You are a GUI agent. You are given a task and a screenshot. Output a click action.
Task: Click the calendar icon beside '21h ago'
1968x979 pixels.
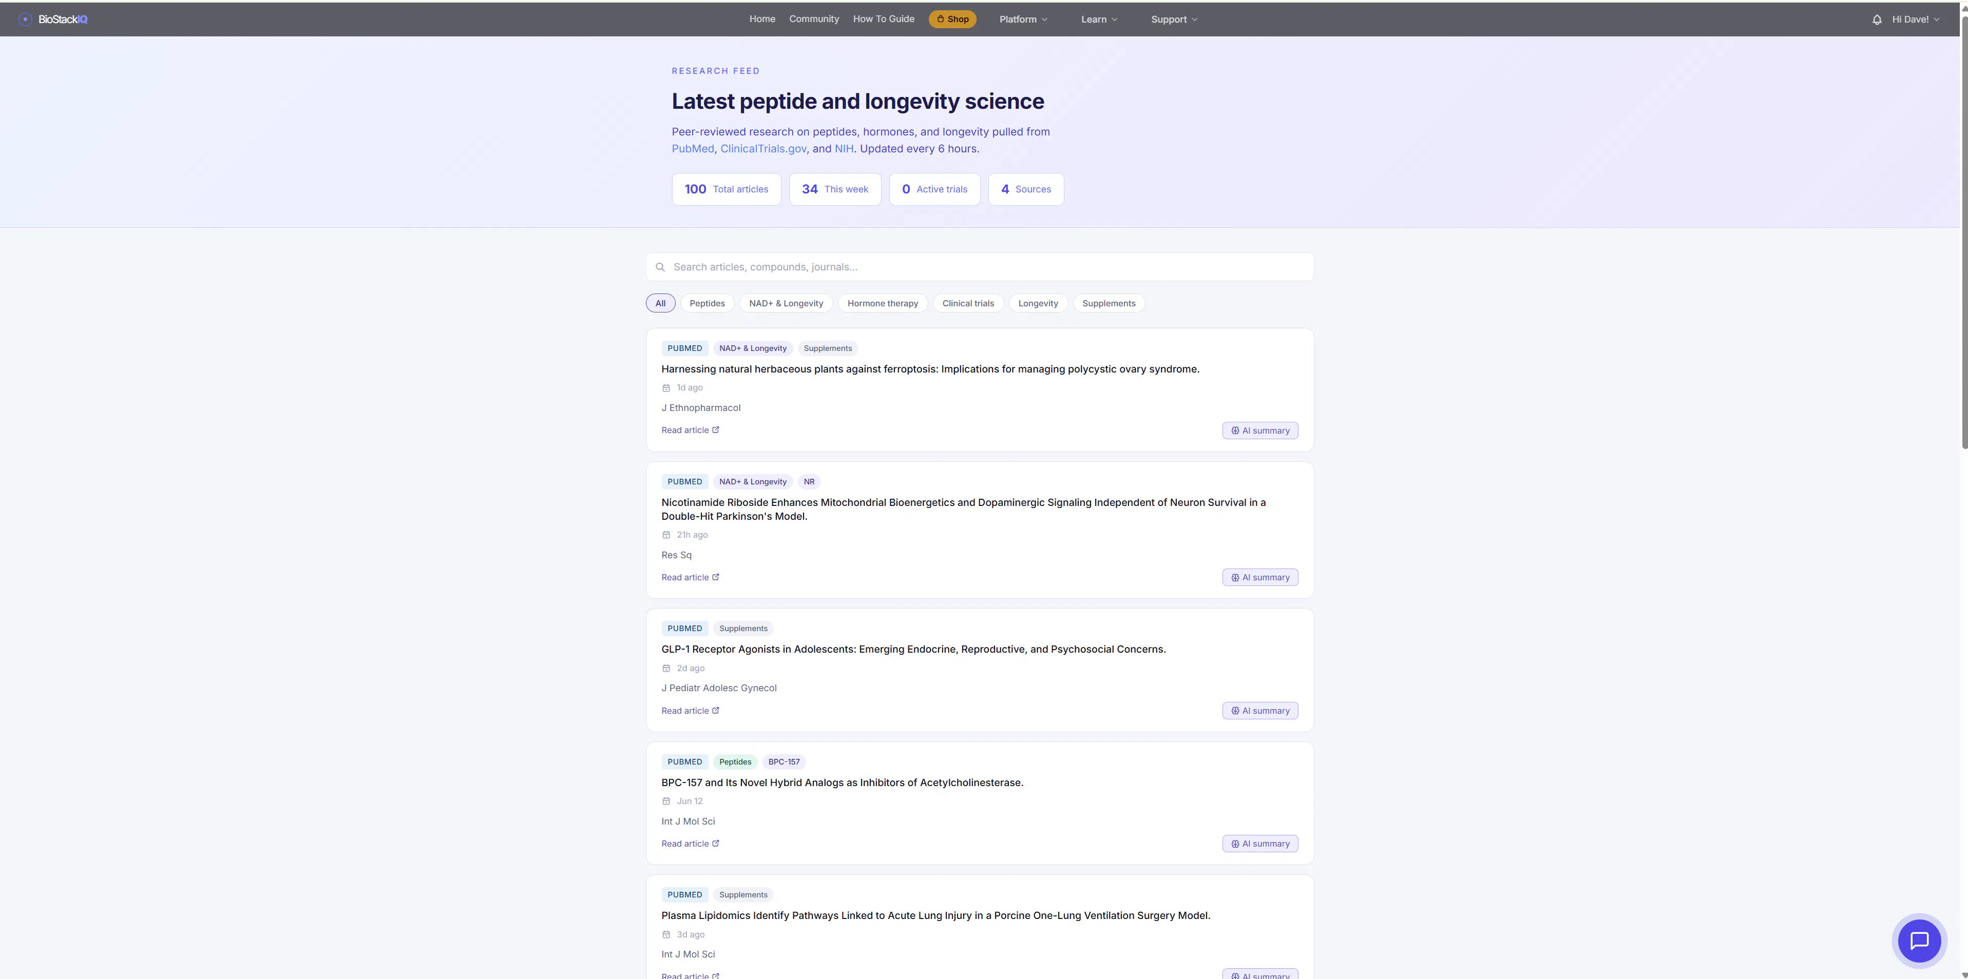666,535
